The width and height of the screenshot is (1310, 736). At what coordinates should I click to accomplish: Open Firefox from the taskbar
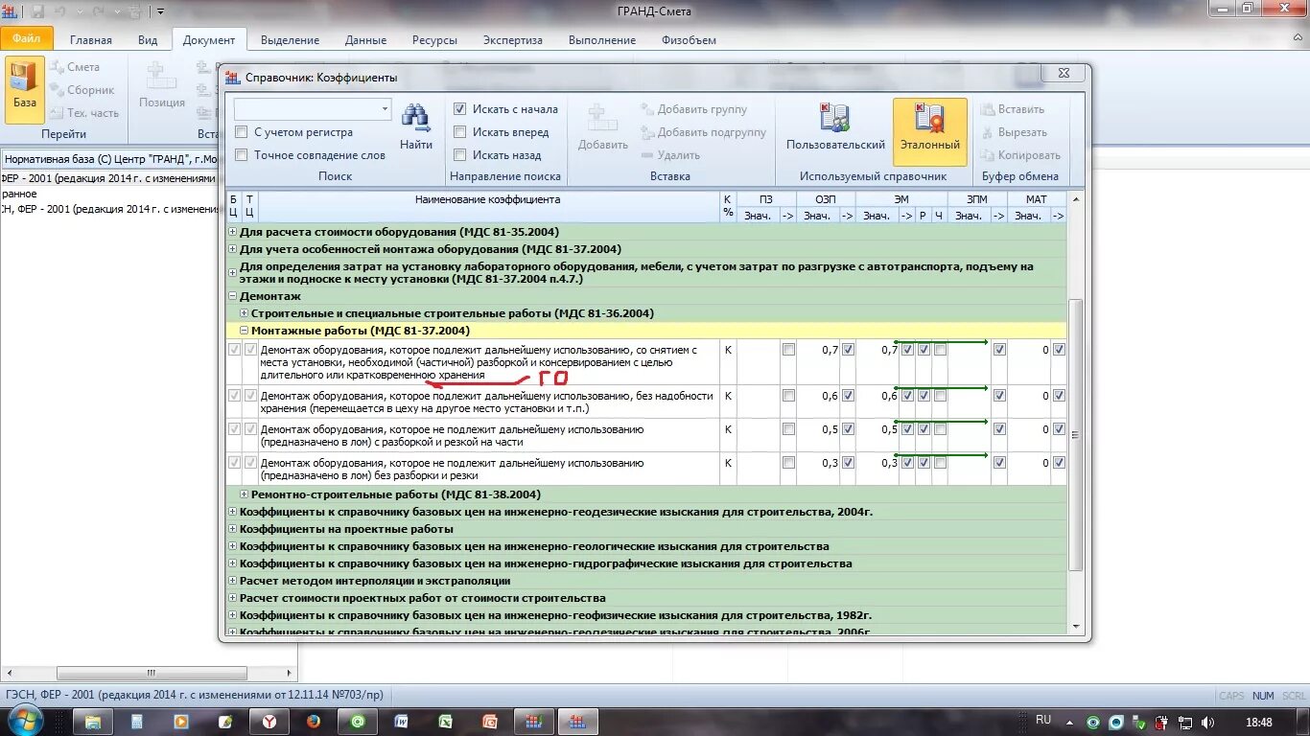coord(313,722)
